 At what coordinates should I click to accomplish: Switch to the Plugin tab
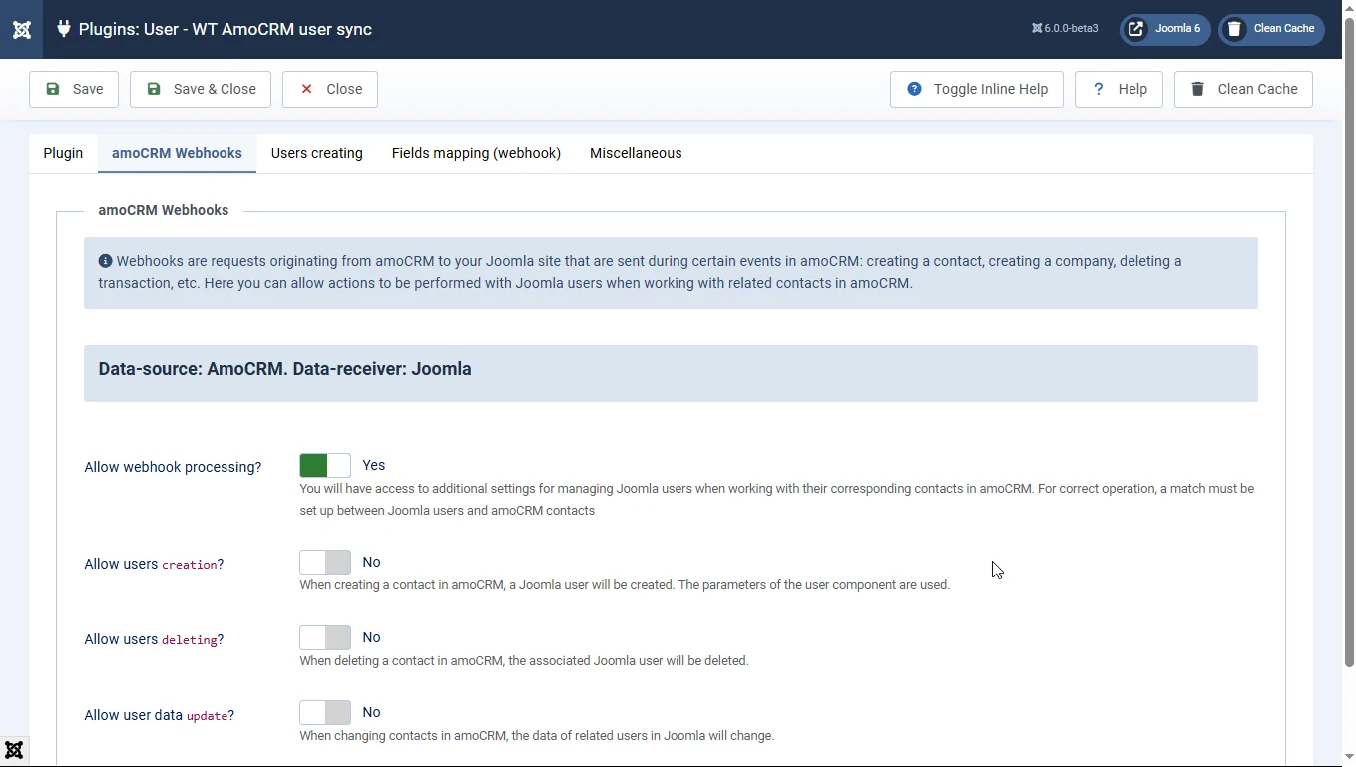click(x=63, y=153)
